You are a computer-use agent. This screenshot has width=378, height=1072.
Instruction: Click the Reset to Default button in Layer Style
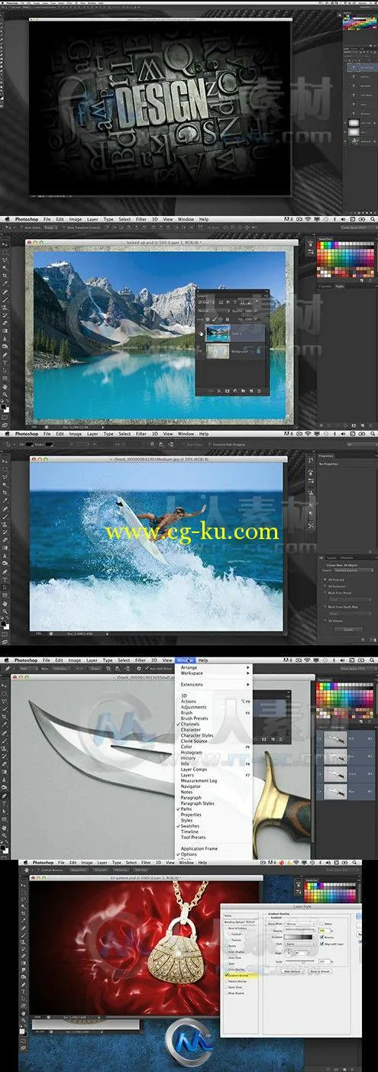pos(320,971)
